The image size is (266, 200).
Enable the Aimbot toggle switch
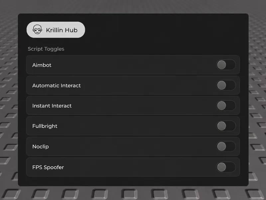point(226,65)
